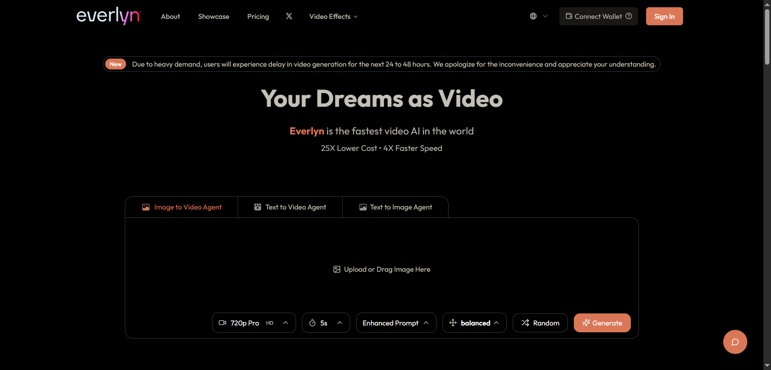Switch to Text to Video Agent tab
Viewport: 771px width, 370px height.
click(290, 207)
